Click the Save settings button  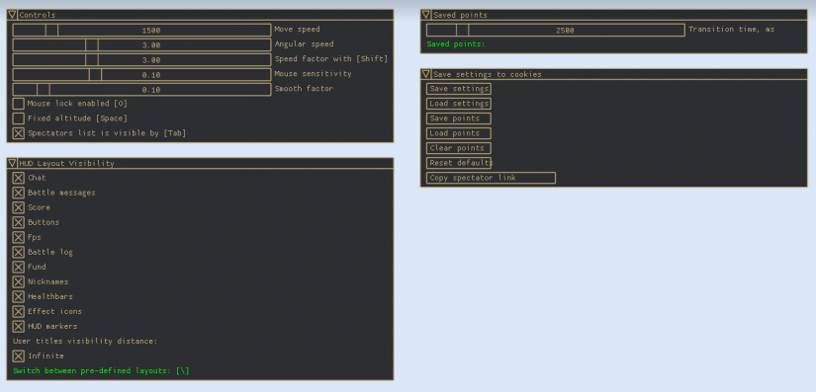tap(459, 89)
